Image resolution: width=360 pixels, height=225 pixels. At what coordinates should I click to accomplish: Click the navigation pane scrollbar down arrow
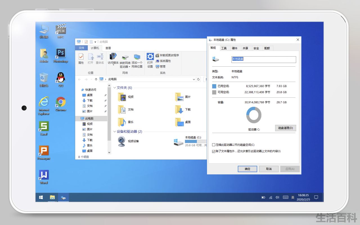[x=109, y=152]
